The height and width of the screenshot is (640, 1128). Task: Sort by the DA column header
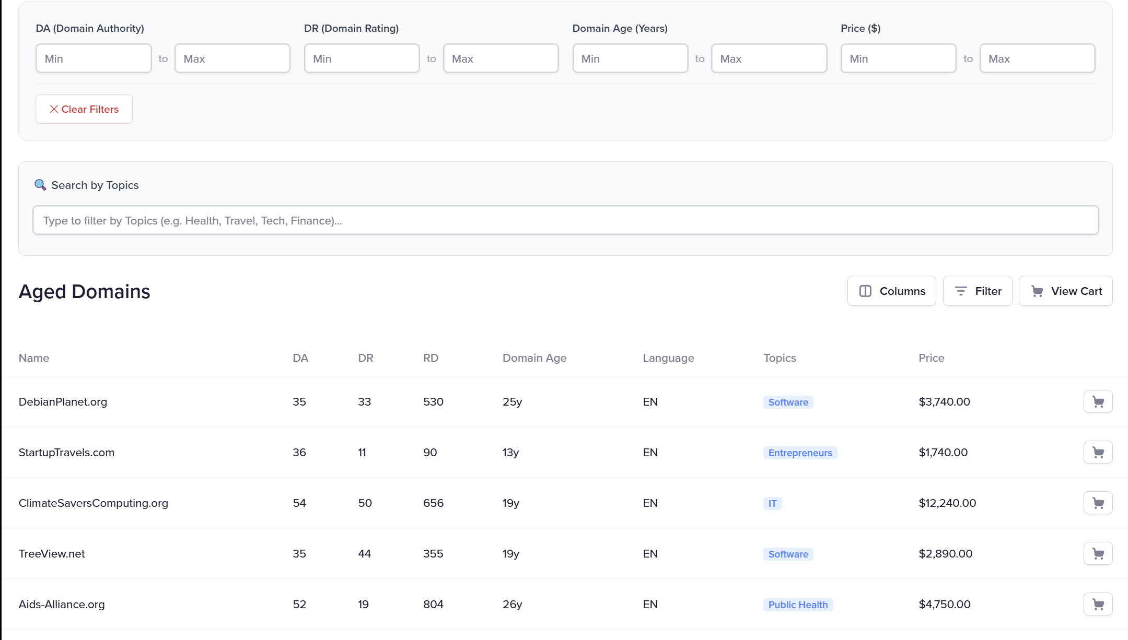tap(300, 358)
